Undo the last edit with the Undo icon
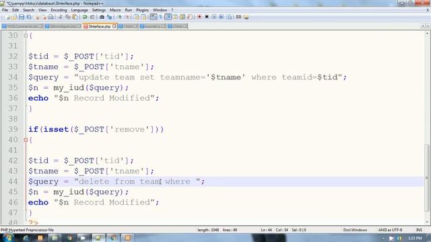 click(85, 17)
